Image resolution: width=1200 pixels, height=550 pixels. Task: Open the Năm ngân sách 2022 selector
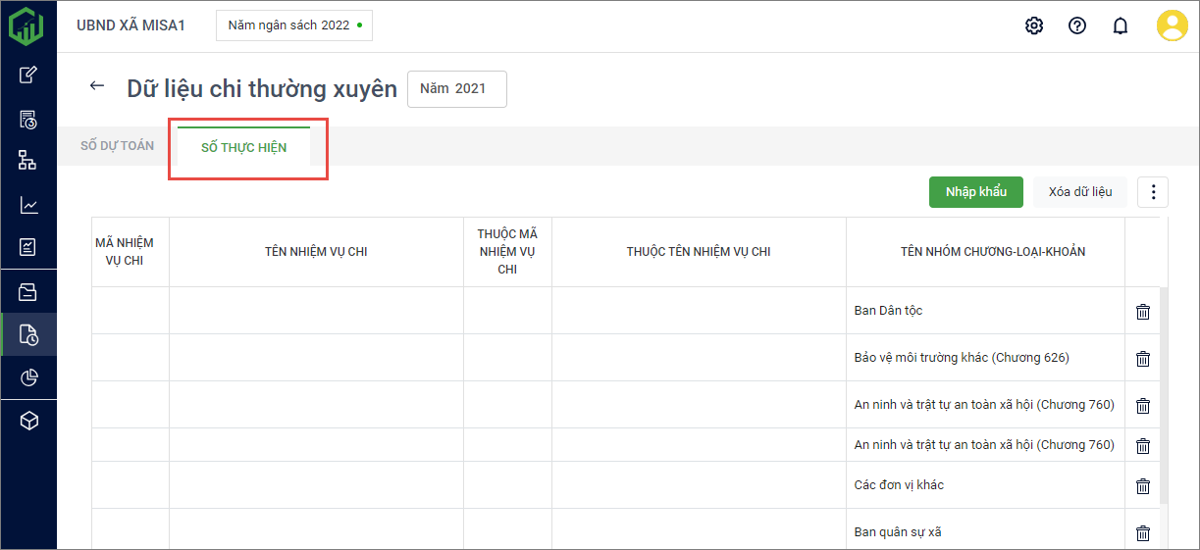(x=294, y=25)
